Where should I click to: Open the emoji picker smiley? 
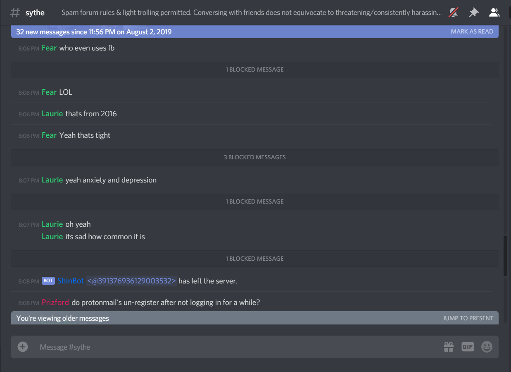click(x=487, y=347)
